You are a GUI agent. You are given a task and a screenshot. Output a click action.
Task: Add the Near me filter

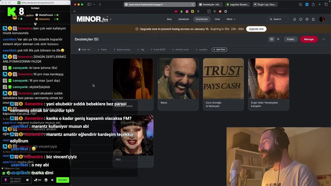pyautogui.click(x=84, y=50)
